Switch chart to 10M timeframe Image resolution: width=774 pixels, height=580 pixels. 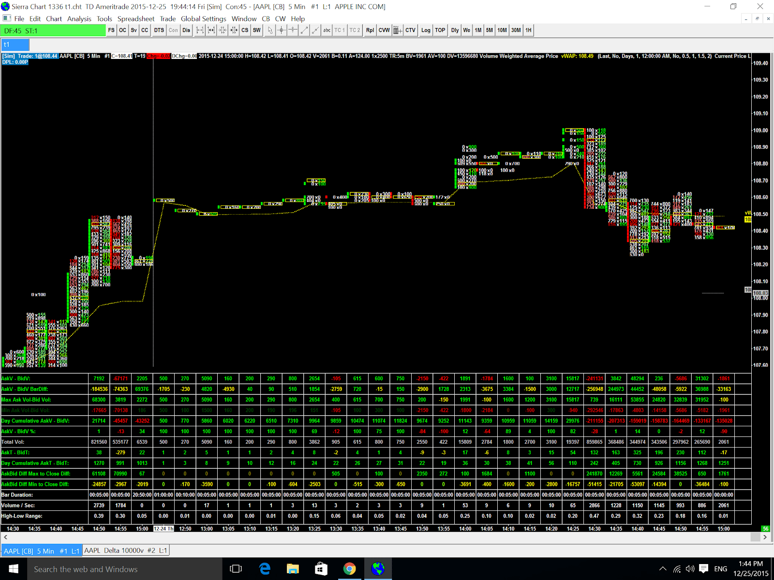pyautogui.click(x=502, y=30)
